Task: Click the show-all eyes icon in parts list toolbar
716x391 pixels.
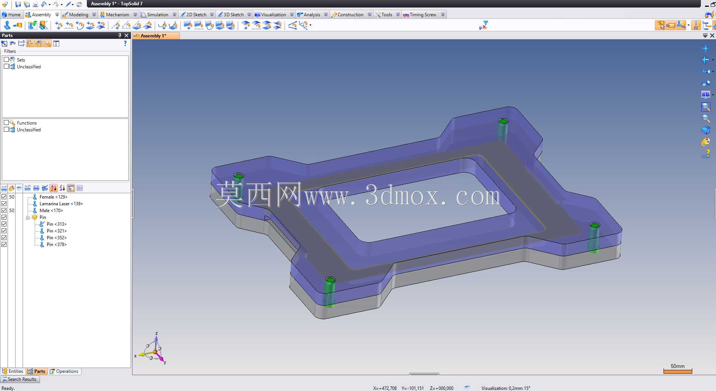Action: [x=28, y=188]
